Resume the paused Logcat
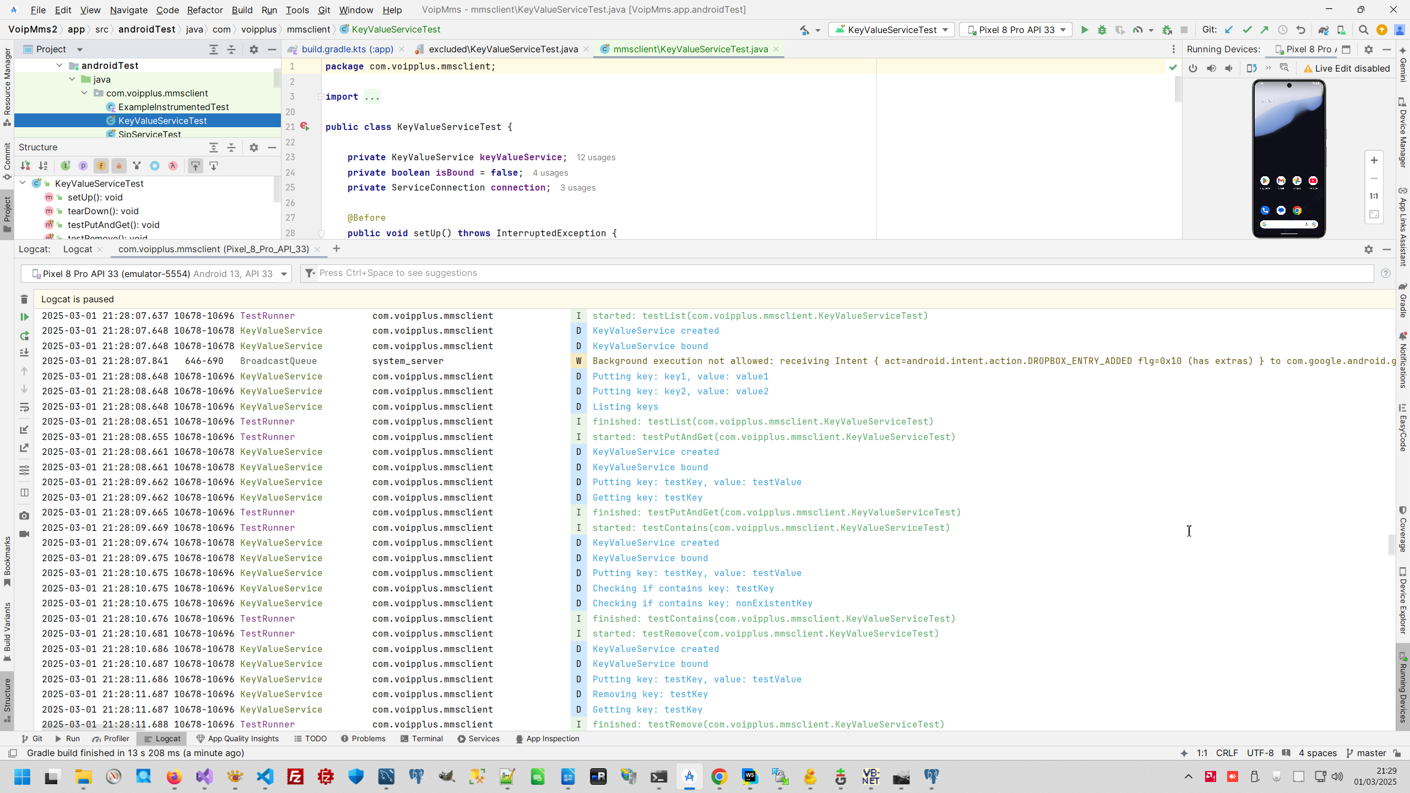Image resolution: width=1410 pixels, height=793 pixels. coord(24,317)
